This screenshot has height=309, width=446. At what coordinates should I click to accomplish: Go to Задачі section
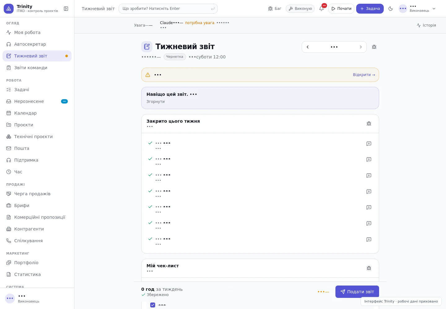[37, 90]
